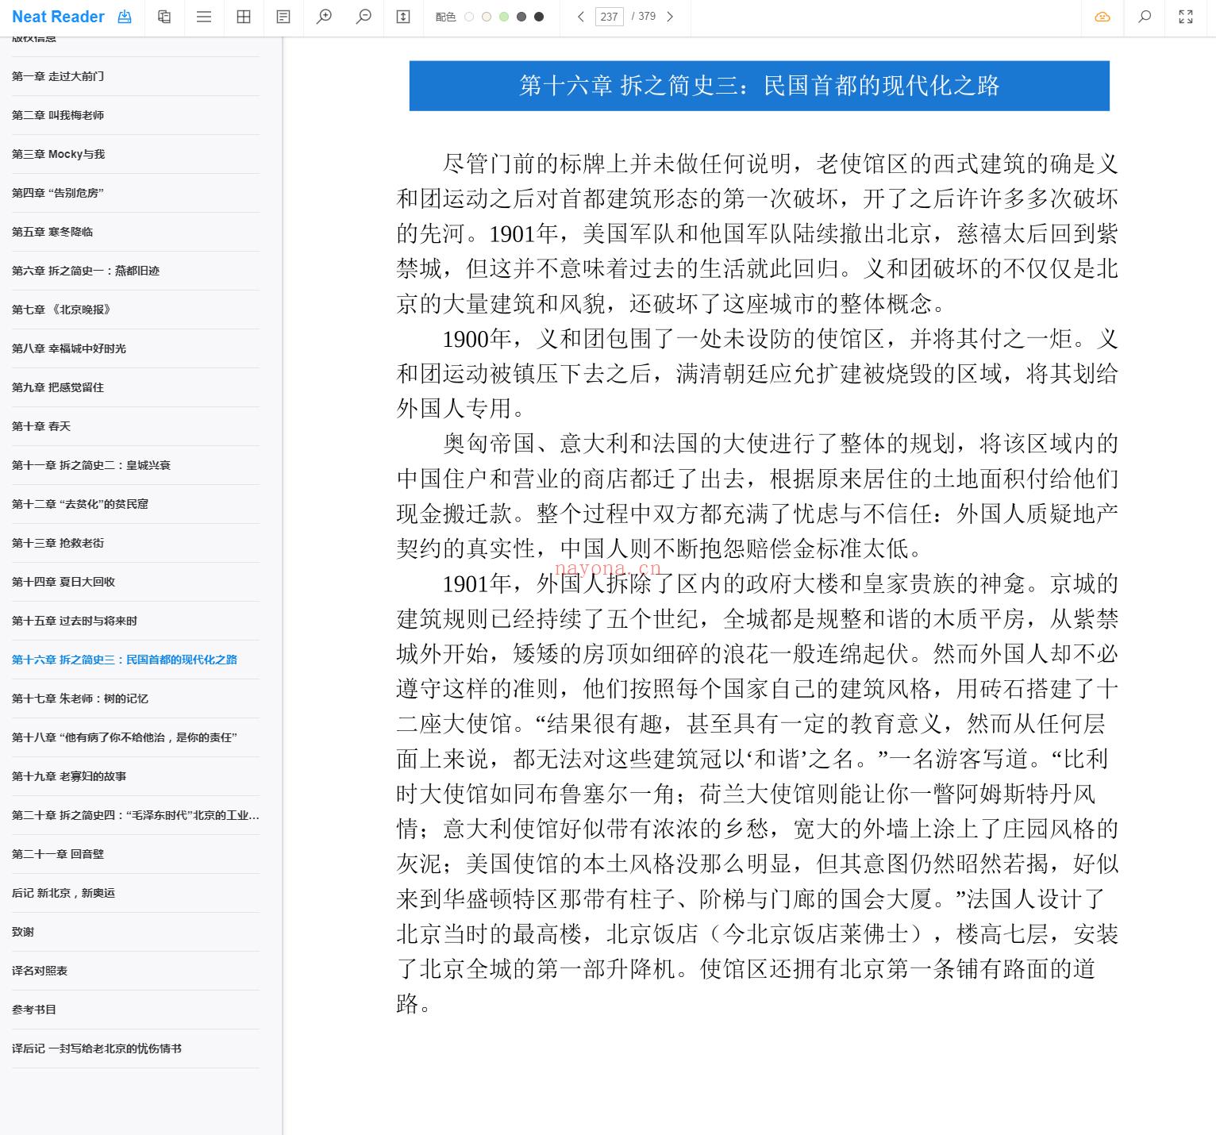Screen dimensions: 1216x1135
Task: Click the Neat Reader logo
Action: pyautogui.click(x=58, y=17)
